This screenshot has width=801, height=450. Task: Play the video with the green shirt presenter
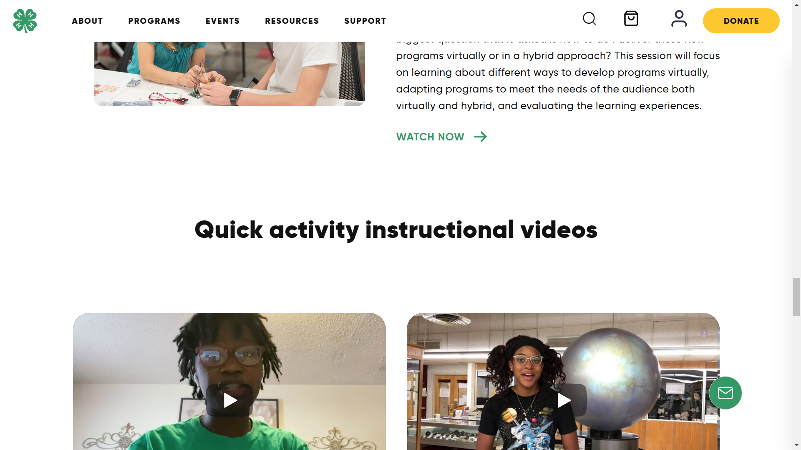click(229, 400)
